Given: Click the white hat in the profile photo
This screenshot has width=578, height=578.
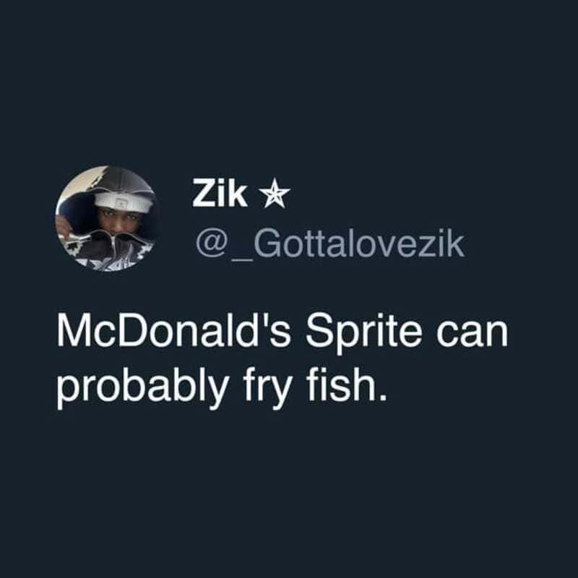Looking at the screenshot, I should (124, 202).
